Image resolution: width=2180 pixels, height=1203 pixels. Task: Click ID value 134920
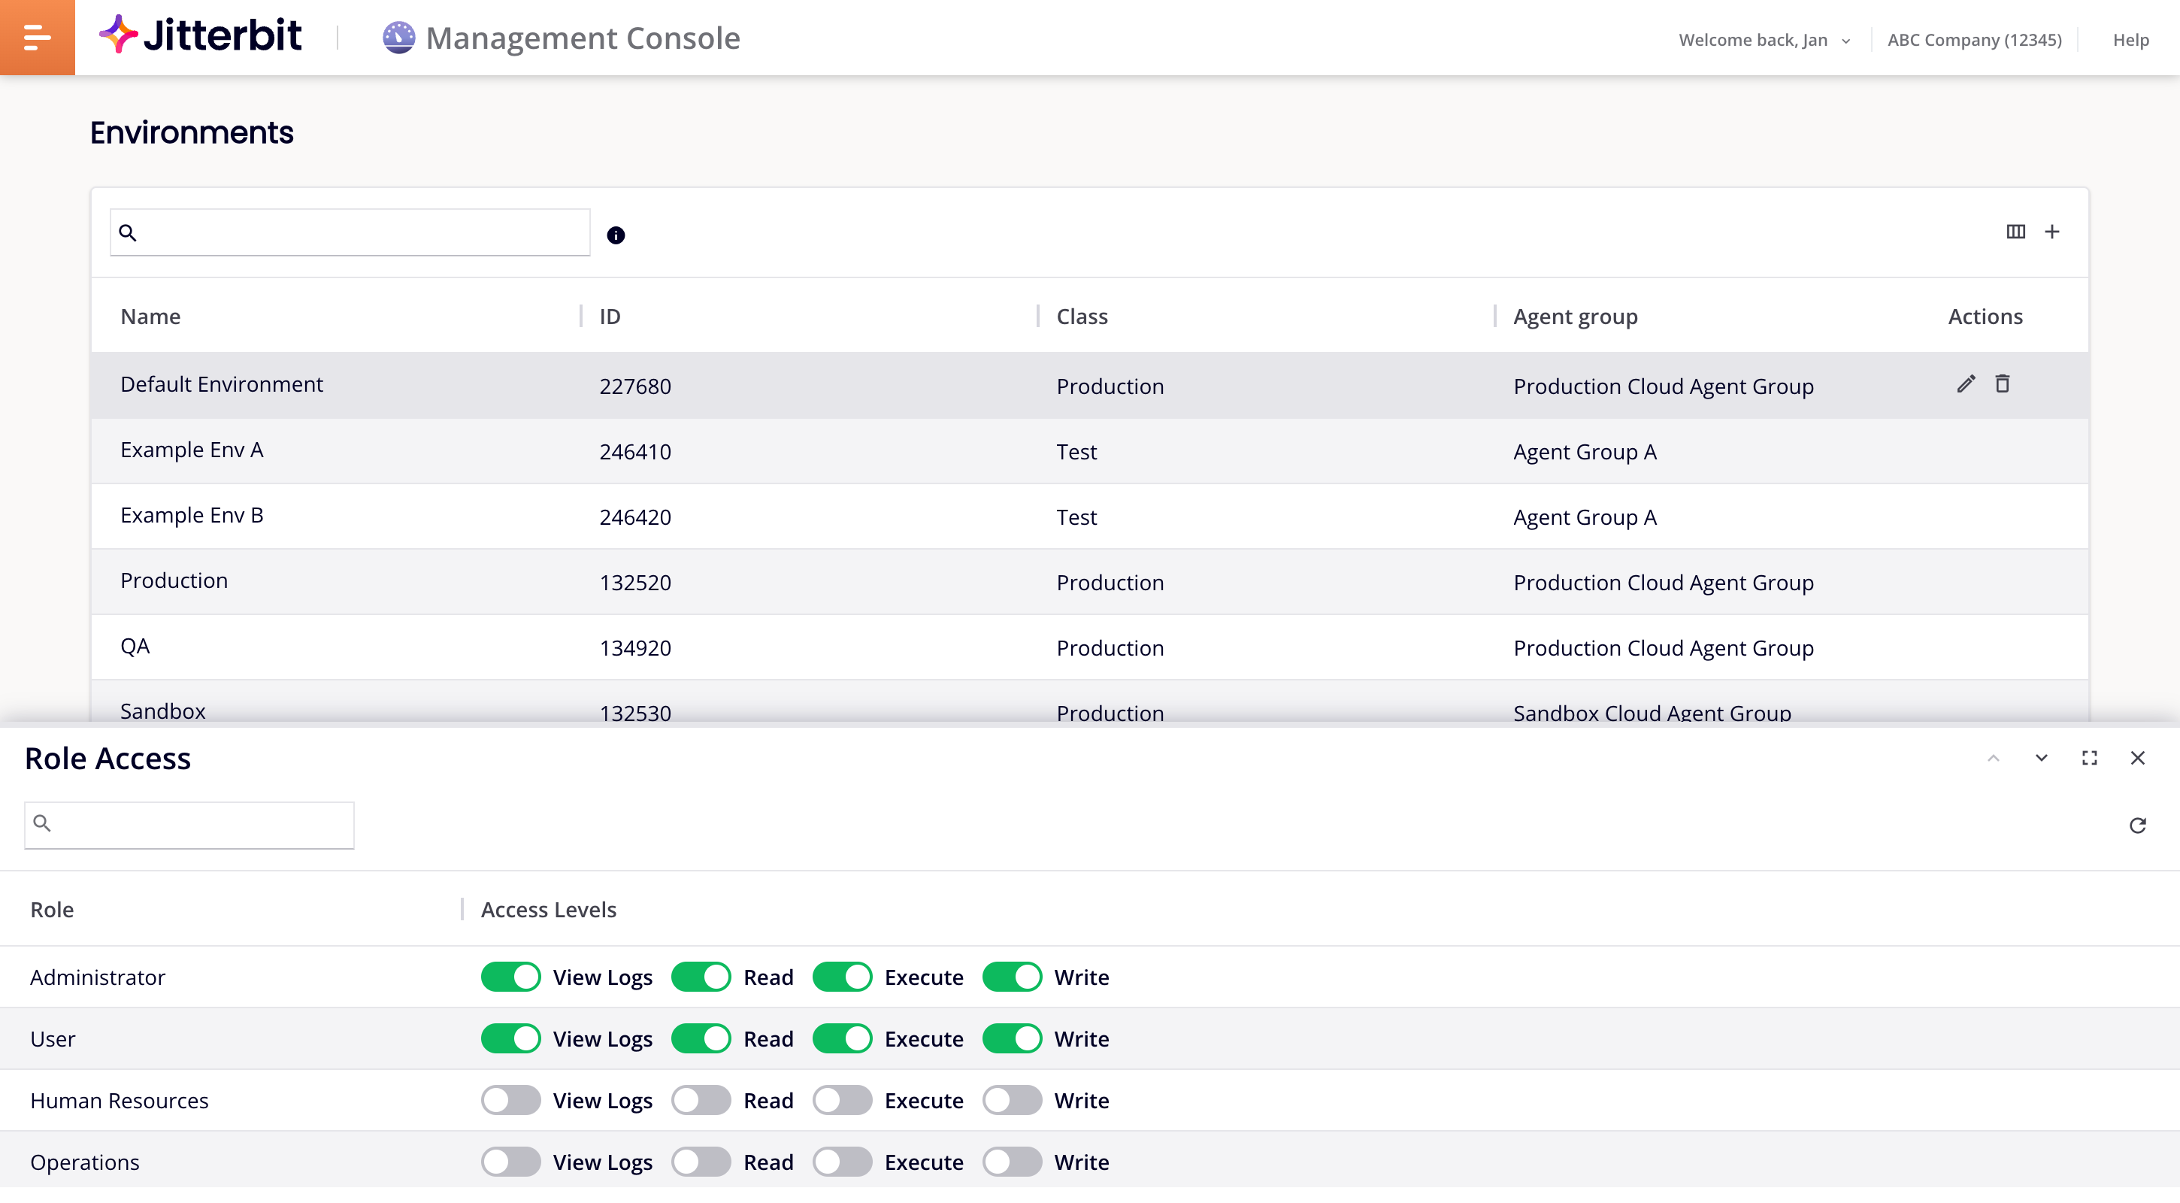click(x=635, y=648)
